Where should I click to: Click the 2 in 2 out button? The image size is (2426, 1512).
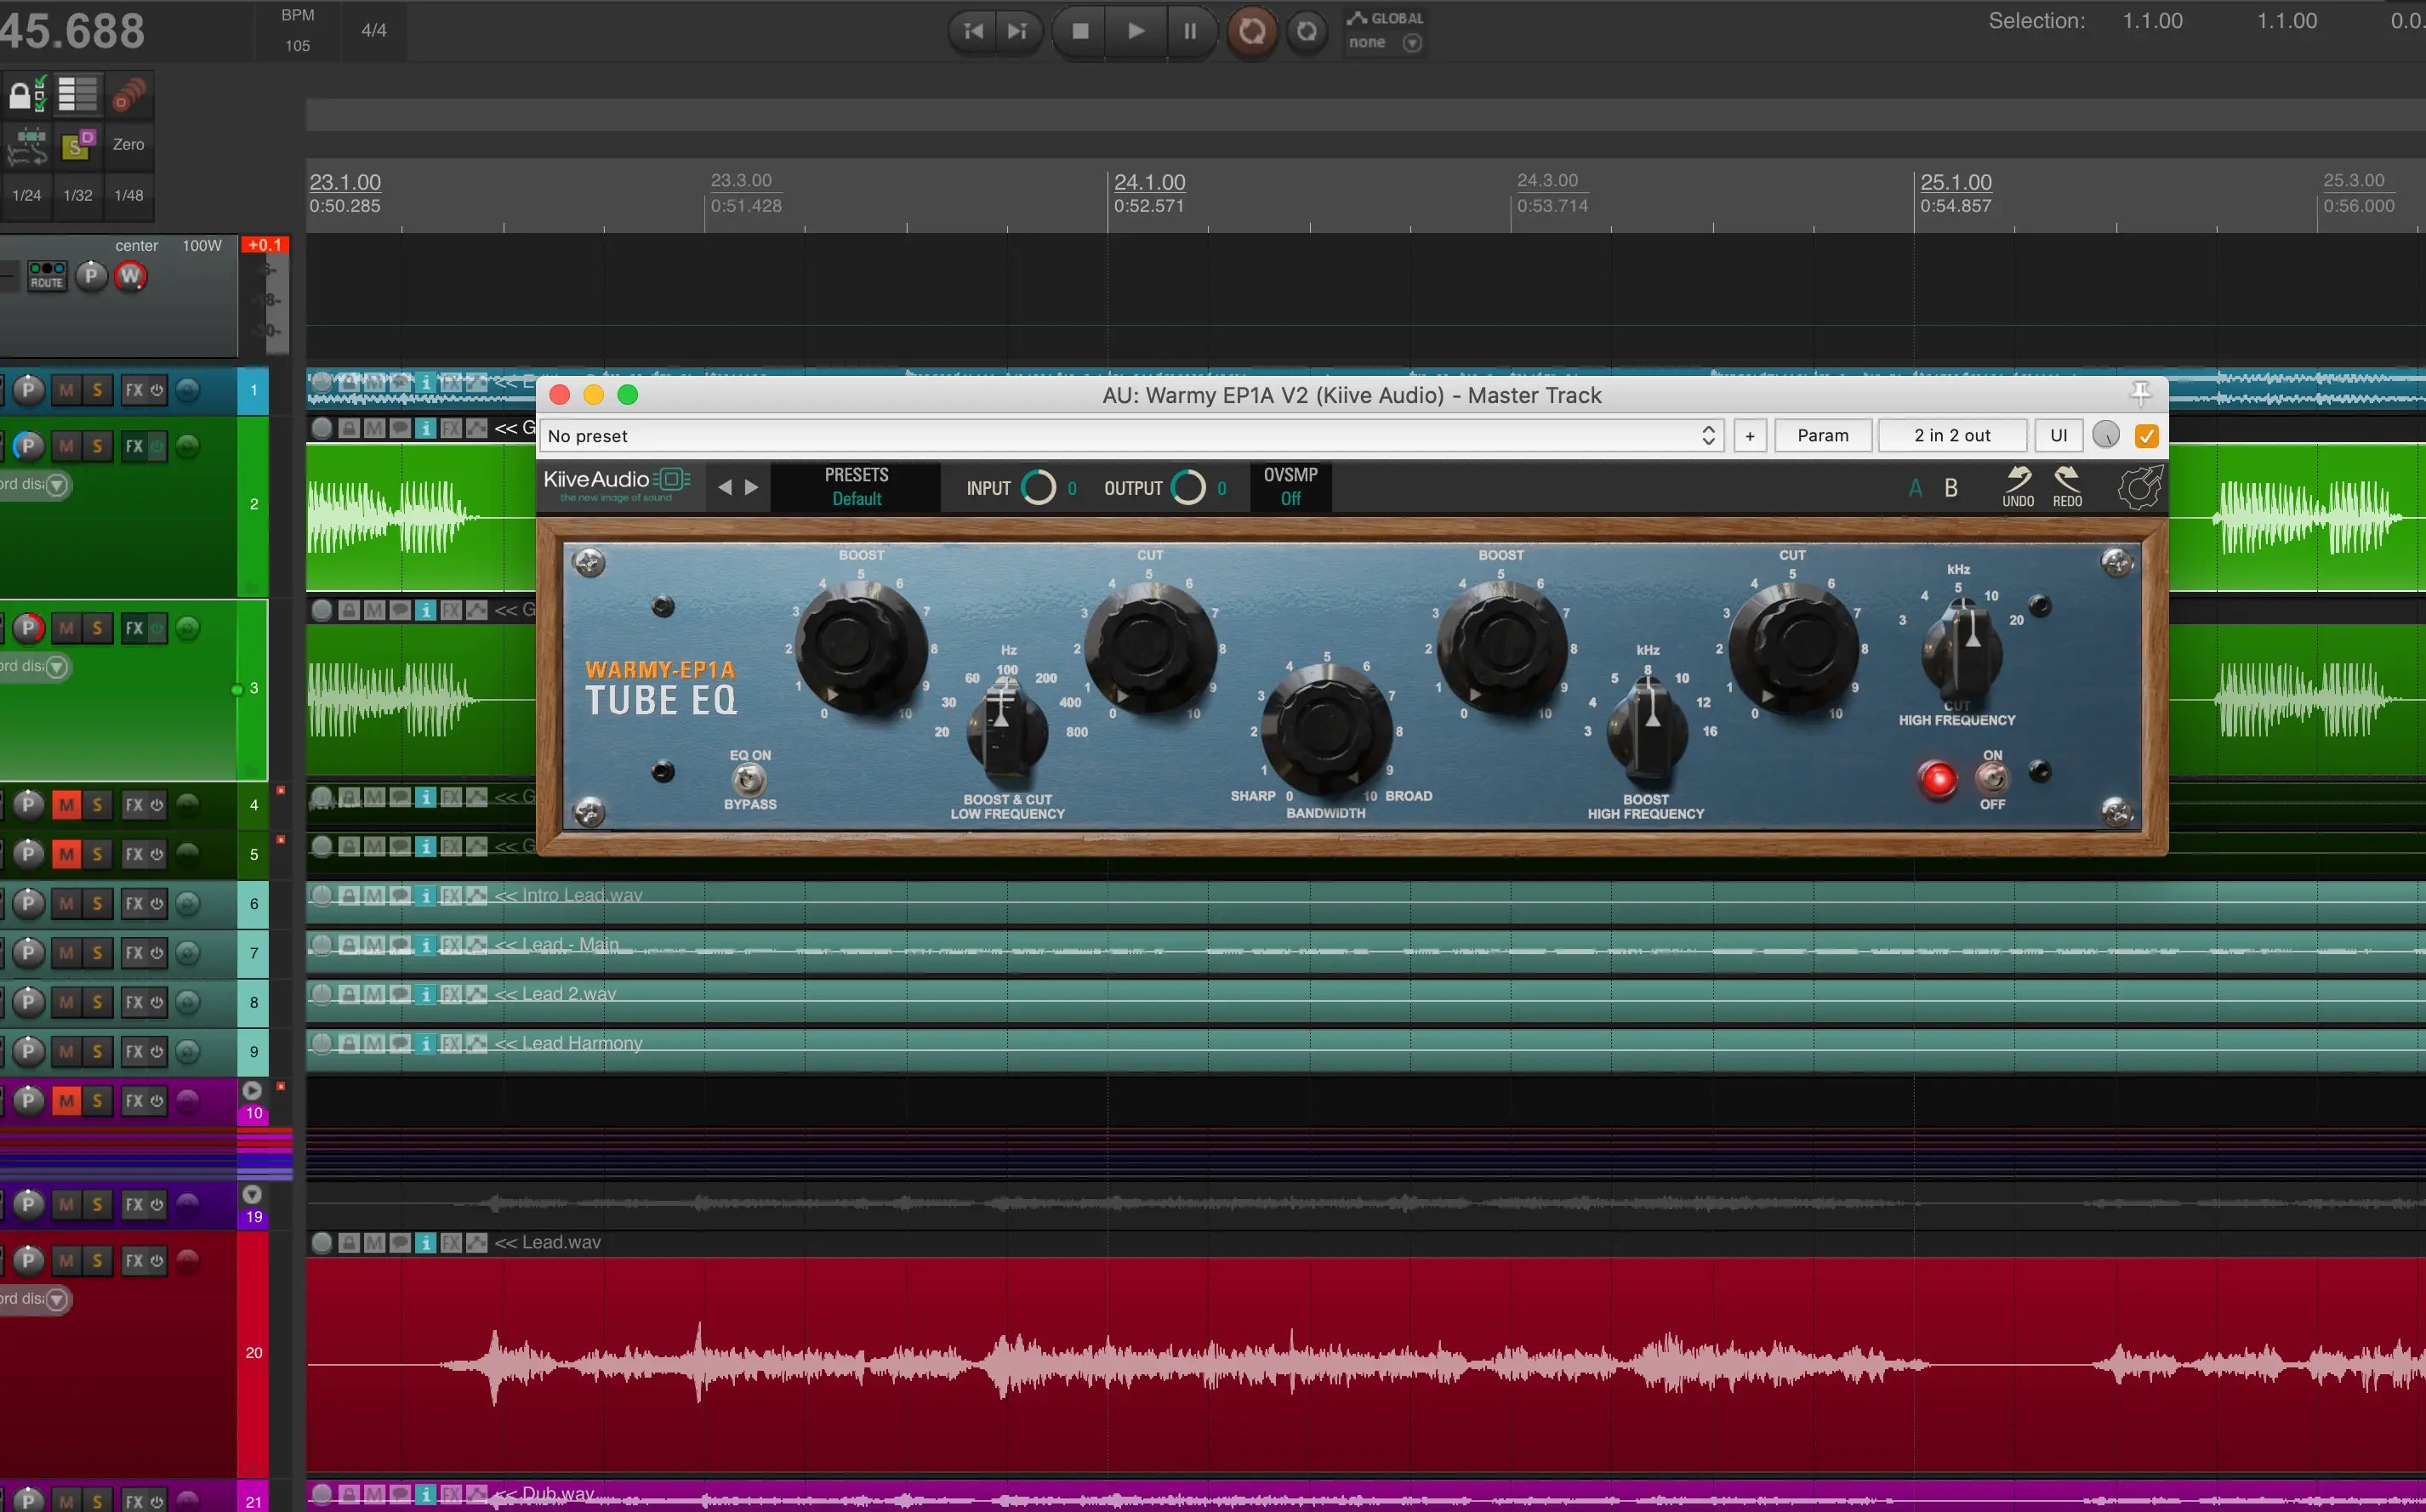[1951, 436]
